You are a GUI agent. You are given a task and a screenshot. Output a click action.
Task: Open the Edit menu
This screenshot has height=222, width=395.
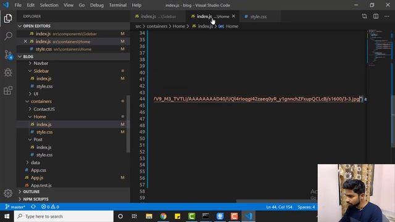[x=30, y=5]
